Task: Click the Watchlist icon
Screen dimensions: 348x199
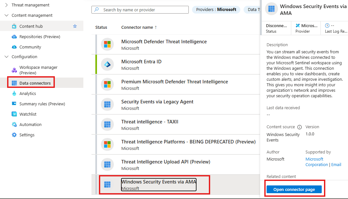Action: click(x=14, y=114)
